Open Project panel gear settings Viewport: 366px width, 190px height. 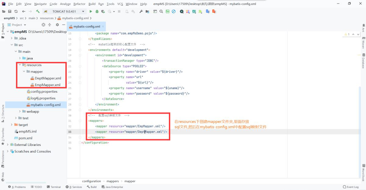57,25
